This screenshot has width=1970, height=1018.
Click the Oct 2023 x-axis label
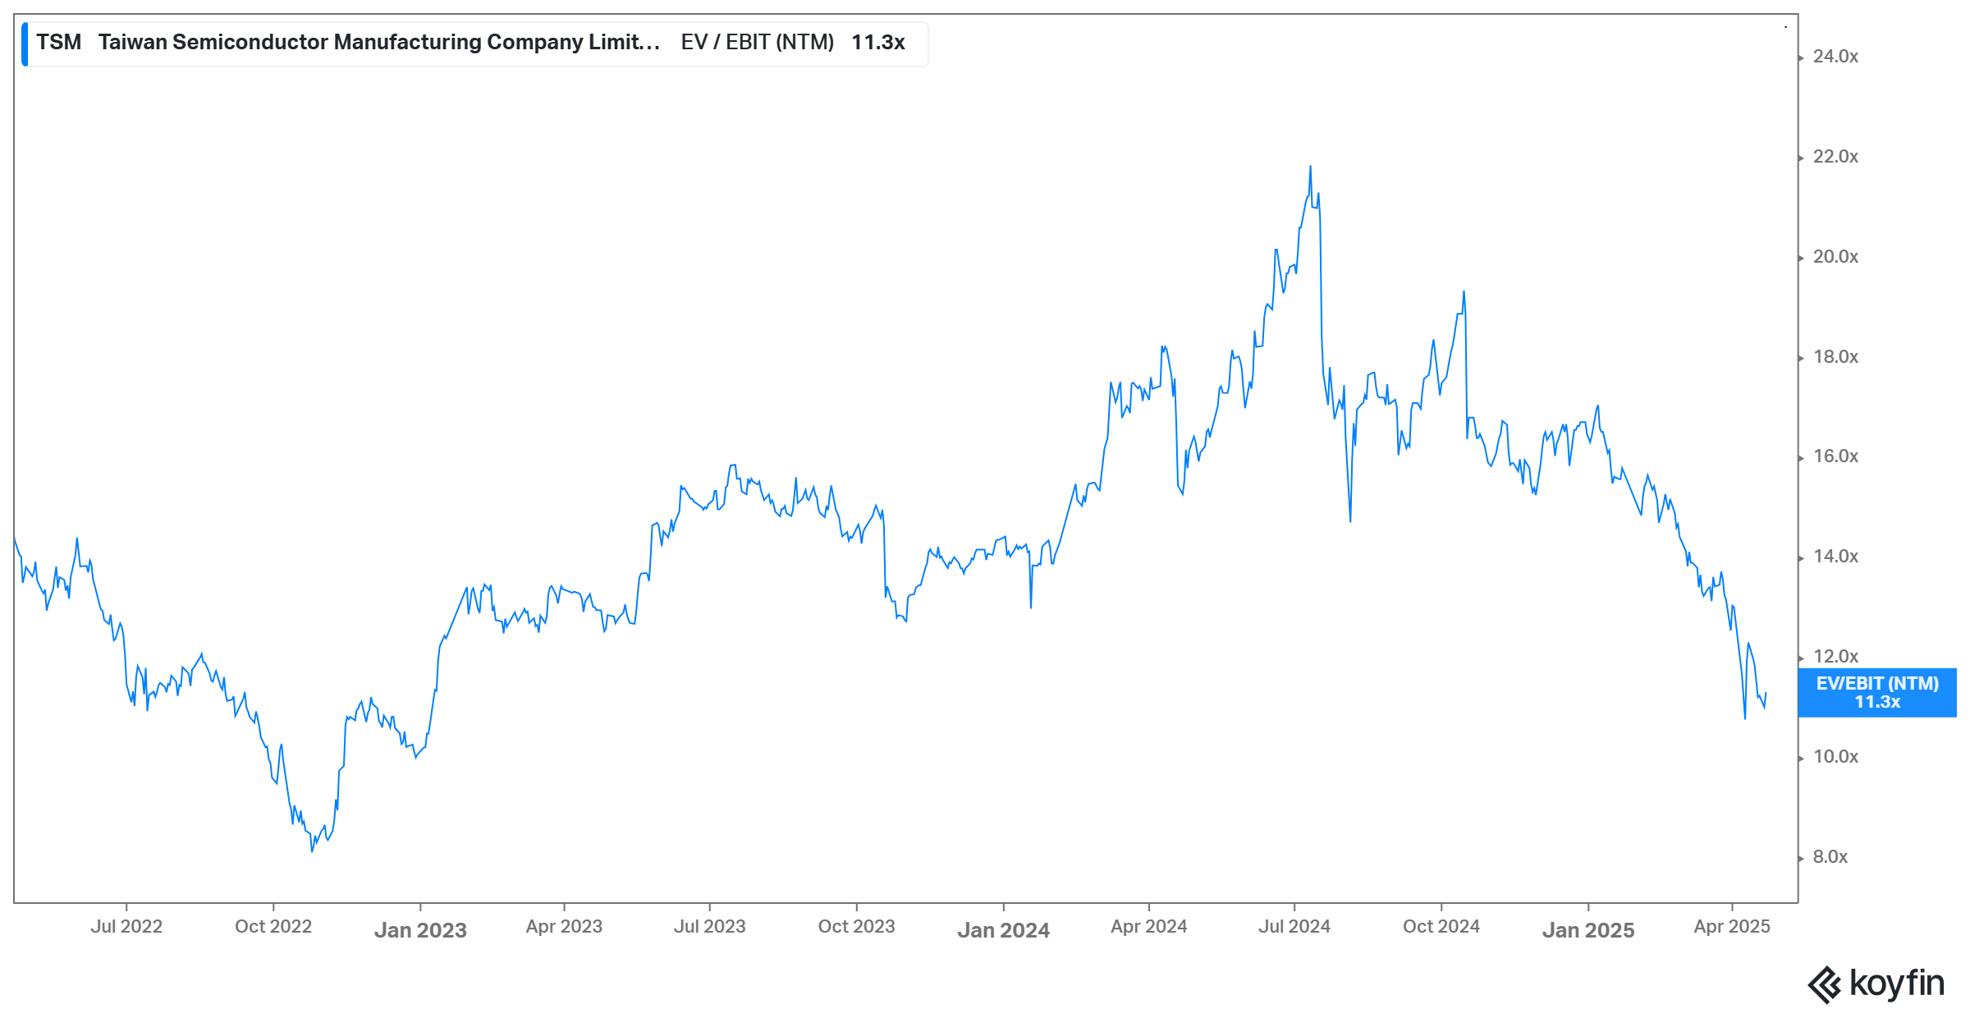coord(856,927)
